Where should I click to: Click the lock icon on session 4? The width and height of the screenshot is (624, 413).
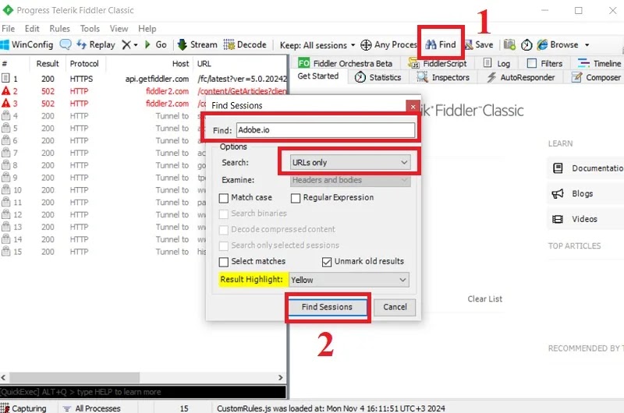5,115
